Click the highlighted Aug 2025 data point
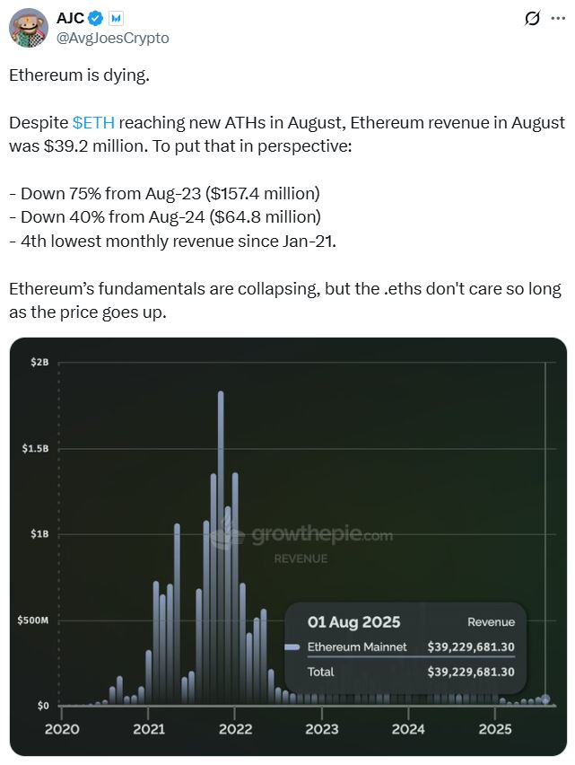 545,699
